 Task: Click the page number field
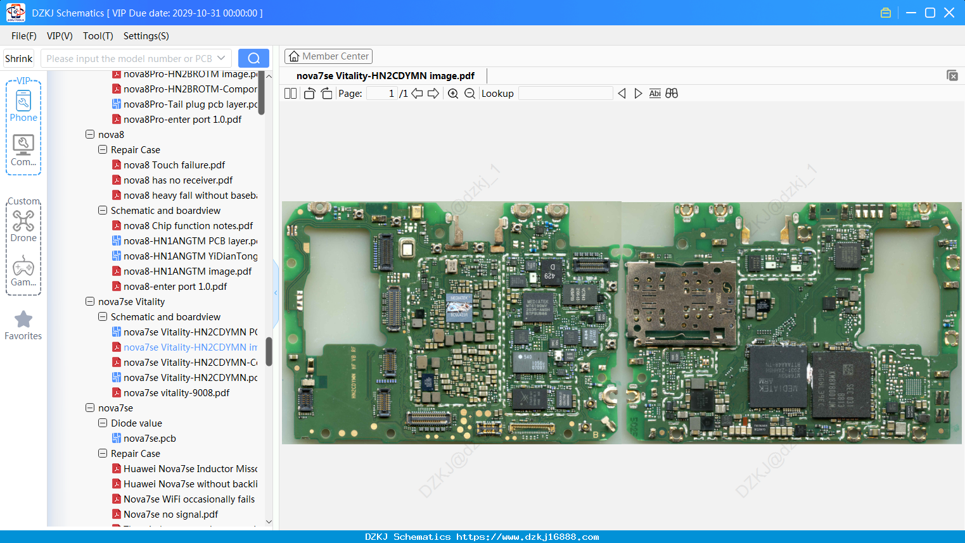(381, 94)
